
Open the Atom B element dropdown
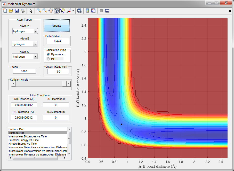36,44
